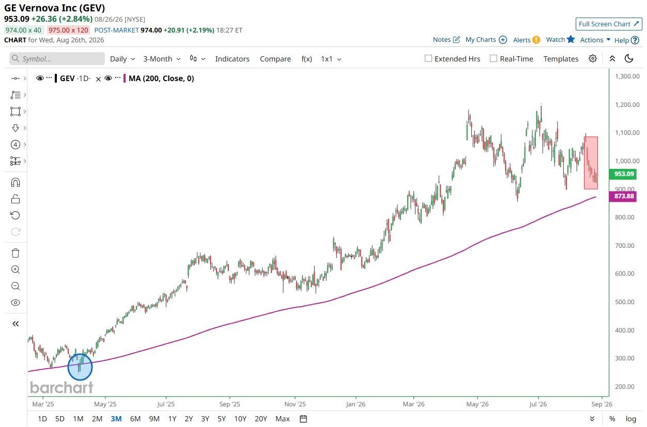This screenshot has height=427, width=647.
Task: Toggle log scale button
Action: (x=631, y=419)
